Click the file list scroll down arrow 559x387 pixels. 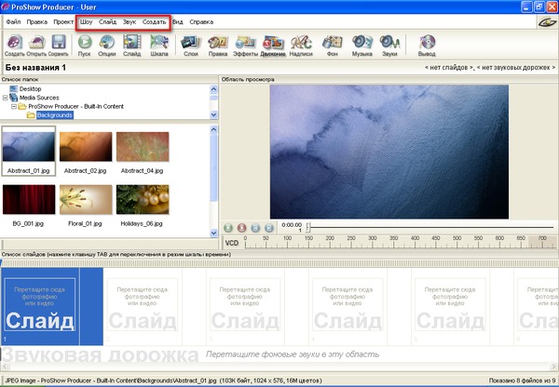(x=213, y=234)
